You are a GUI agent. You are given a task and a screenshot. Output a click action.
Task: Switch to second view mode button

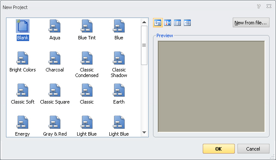pos(168,23)
